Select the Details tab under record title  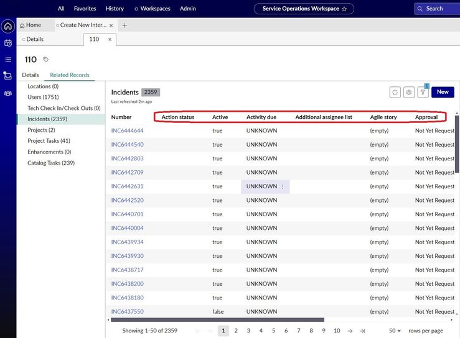31,75
